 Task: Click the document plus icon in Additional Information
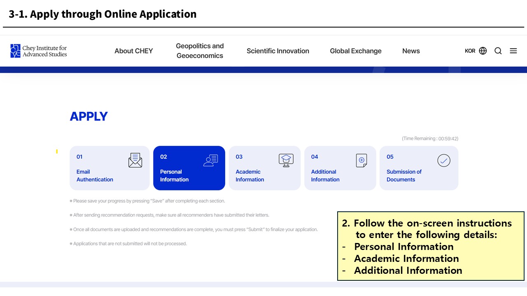click(x=361, y=160)
